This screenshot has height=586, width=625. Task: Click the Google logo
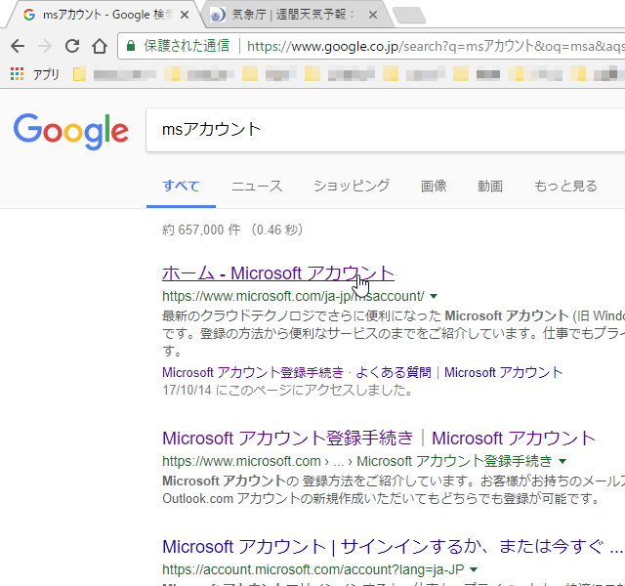71,131
